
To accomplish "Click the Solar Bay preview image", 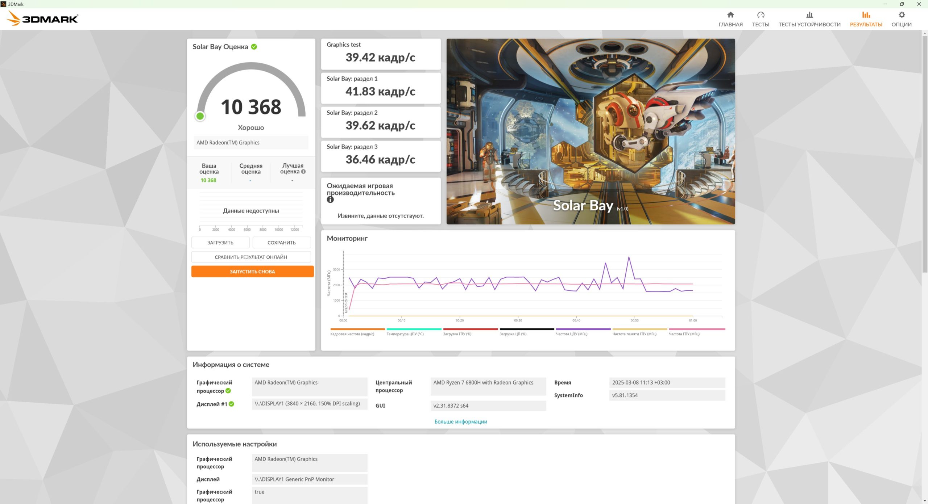I will click(591, 131).
